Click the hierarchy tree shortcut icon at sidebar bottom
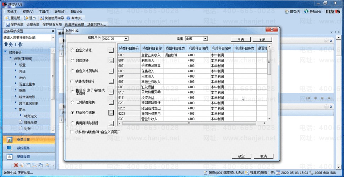 click(34, 165)
